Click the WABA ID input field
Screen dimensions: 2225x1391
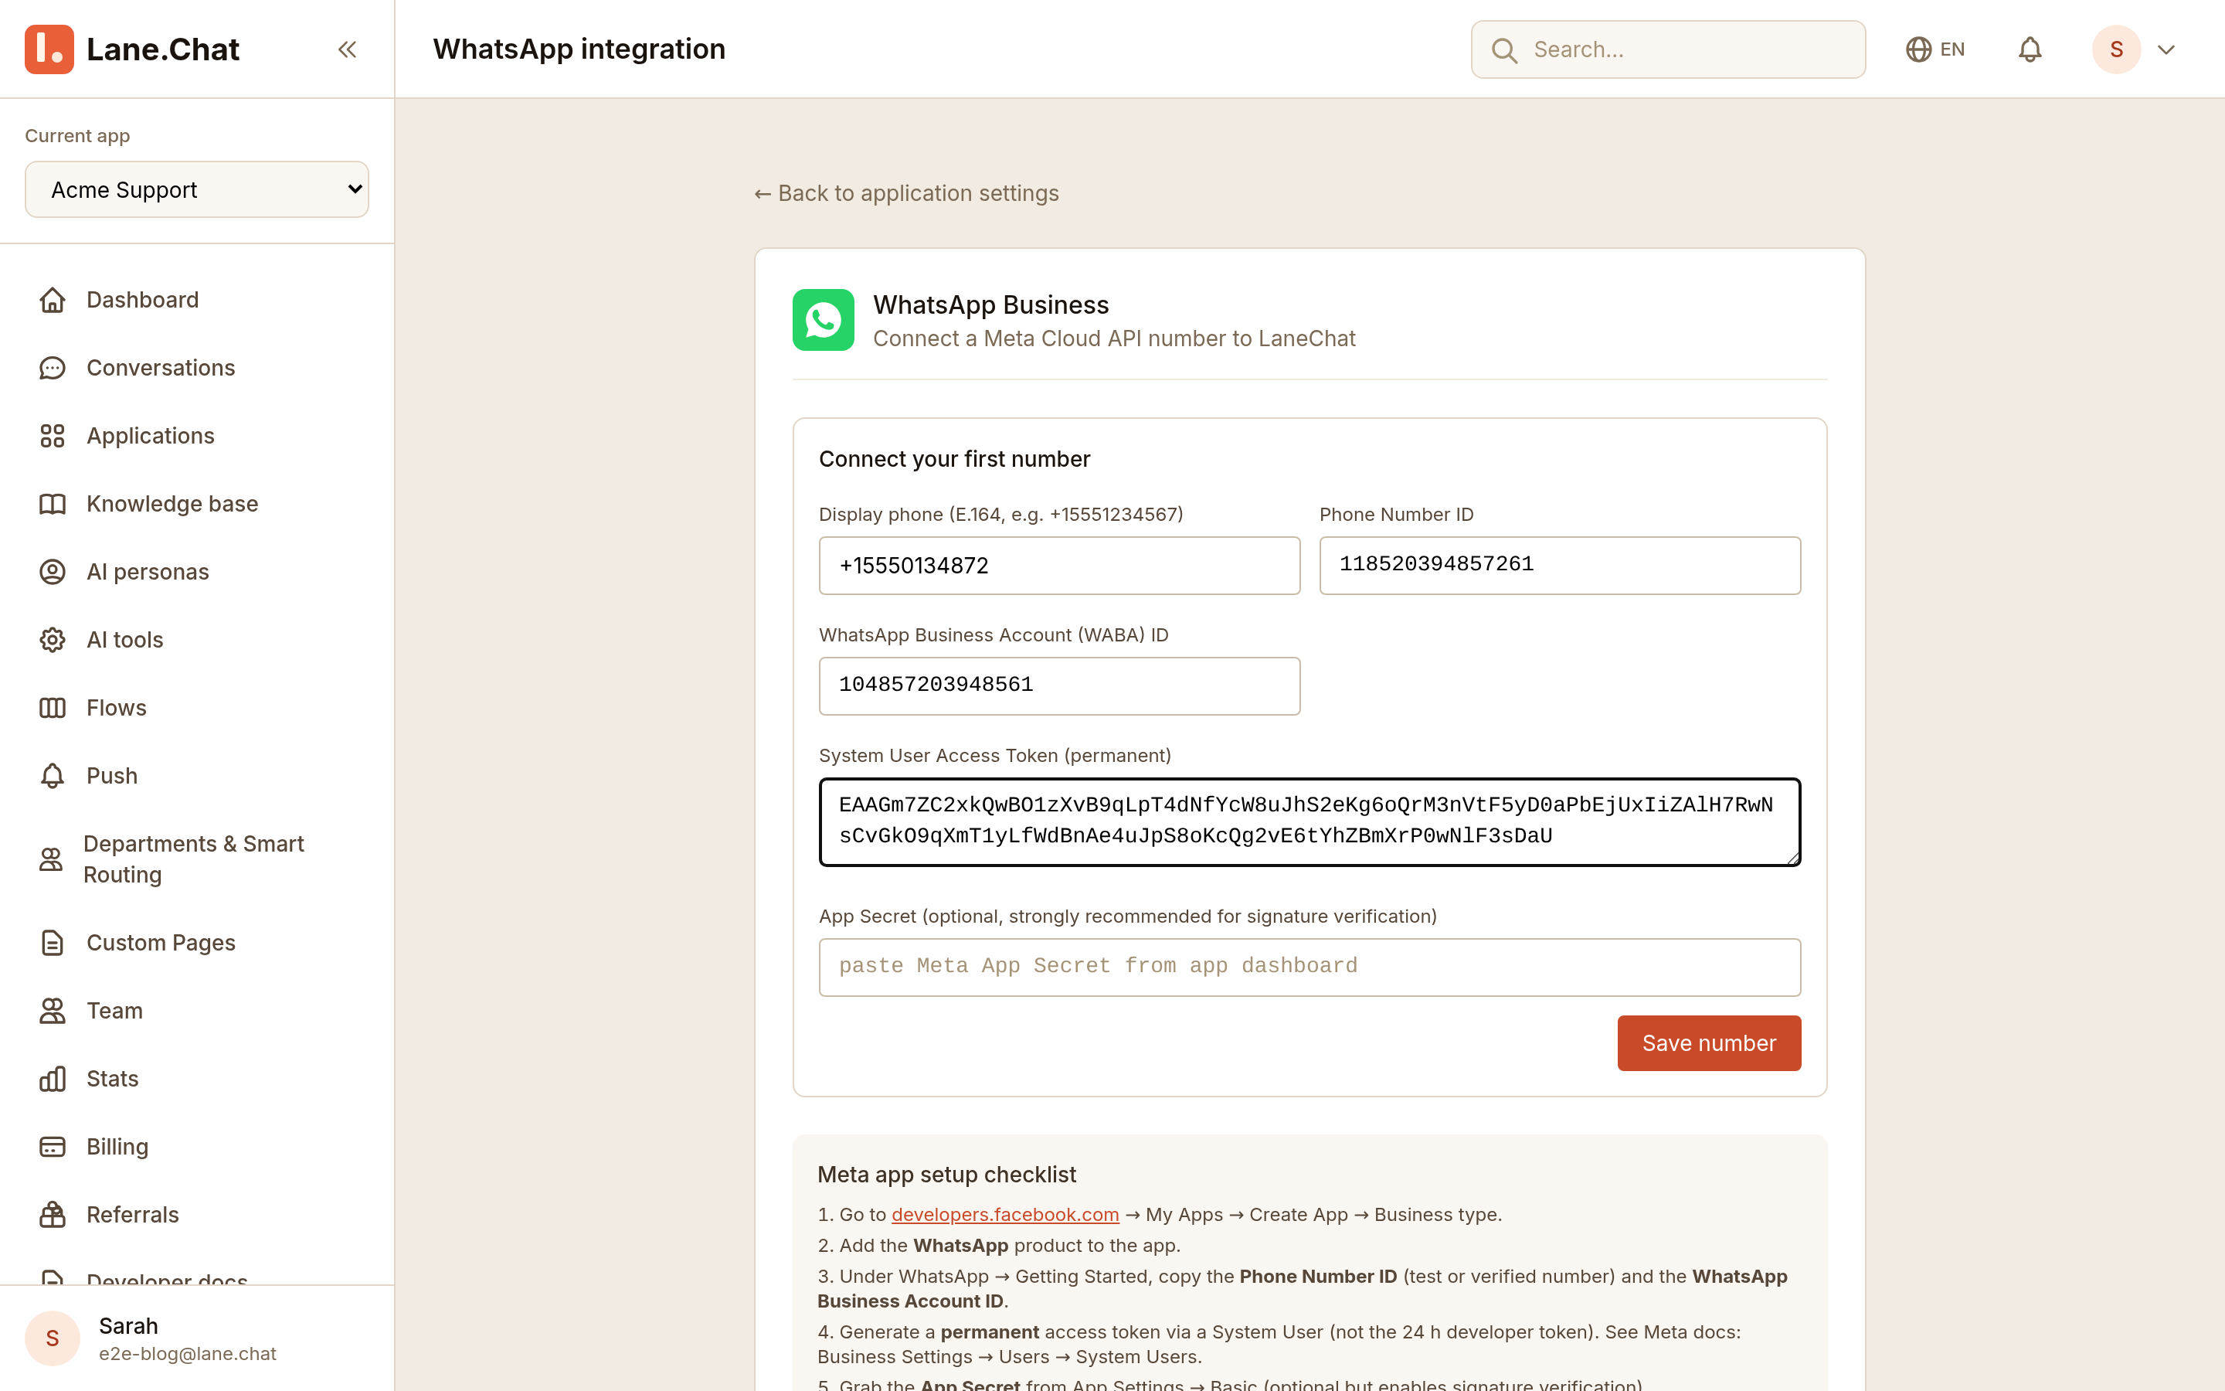coord(1059,686)
